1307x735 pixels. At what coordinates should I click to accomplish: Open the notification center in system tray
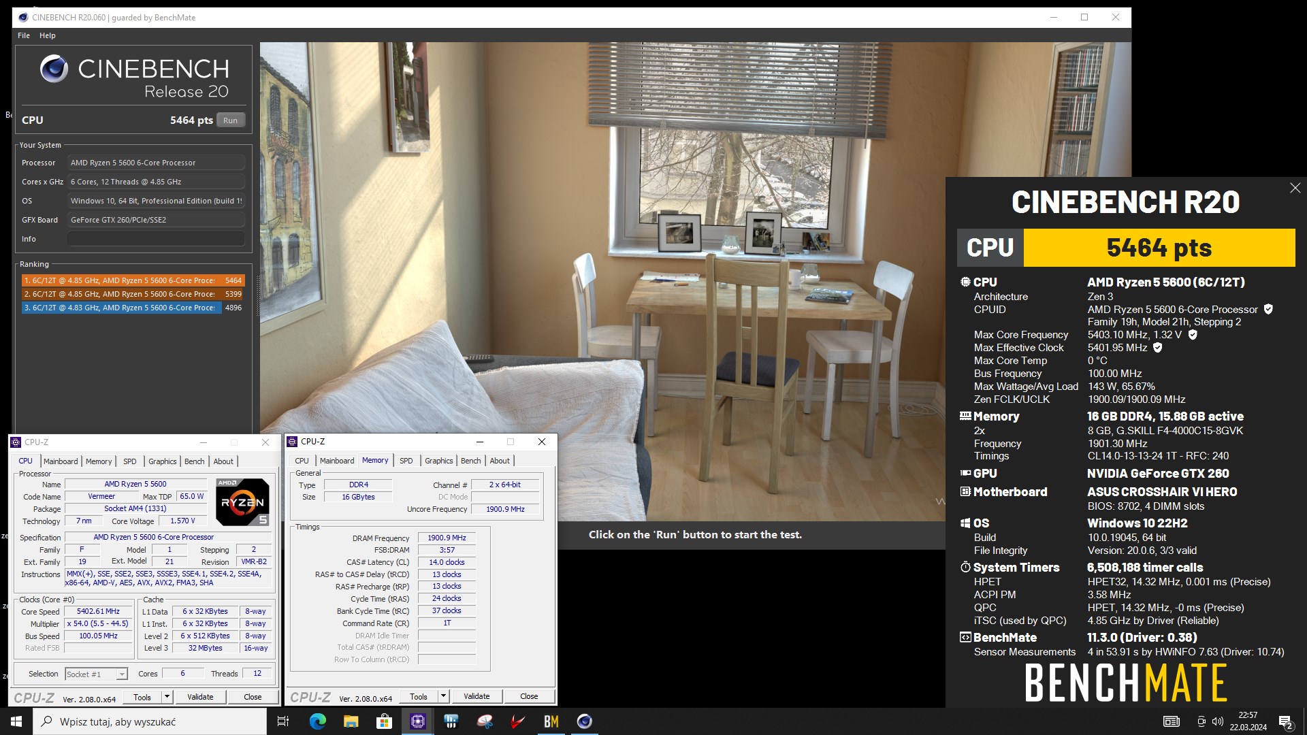point(1286,721)
